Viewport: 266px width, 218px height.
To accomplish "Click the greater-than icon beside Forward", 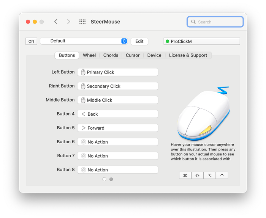I will coord(84,128).
